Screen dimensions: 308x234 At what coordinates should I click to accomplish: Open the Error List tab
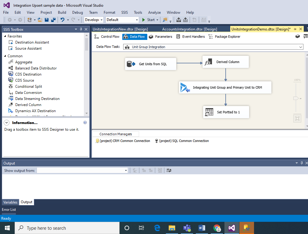click(9, 210)
